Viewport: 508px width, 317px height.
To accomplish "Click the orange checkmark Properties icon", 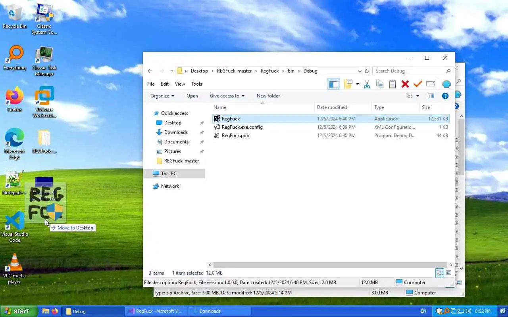I will tap(418, 84).
